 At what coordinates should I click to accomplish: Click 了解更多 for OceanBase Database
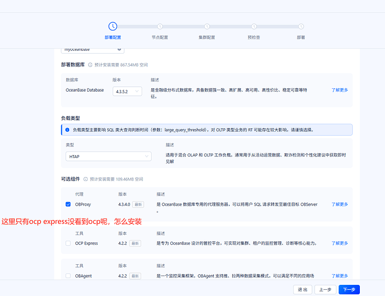click(x=340, y=90)
